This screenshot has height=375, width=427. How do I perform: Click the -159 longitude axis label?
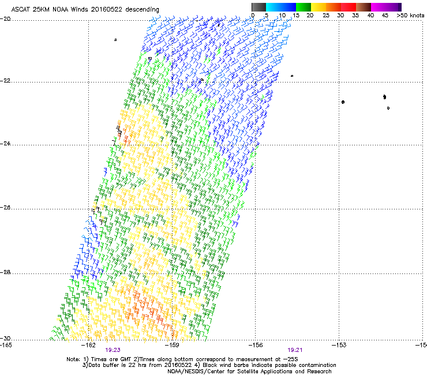click(172, 345)
